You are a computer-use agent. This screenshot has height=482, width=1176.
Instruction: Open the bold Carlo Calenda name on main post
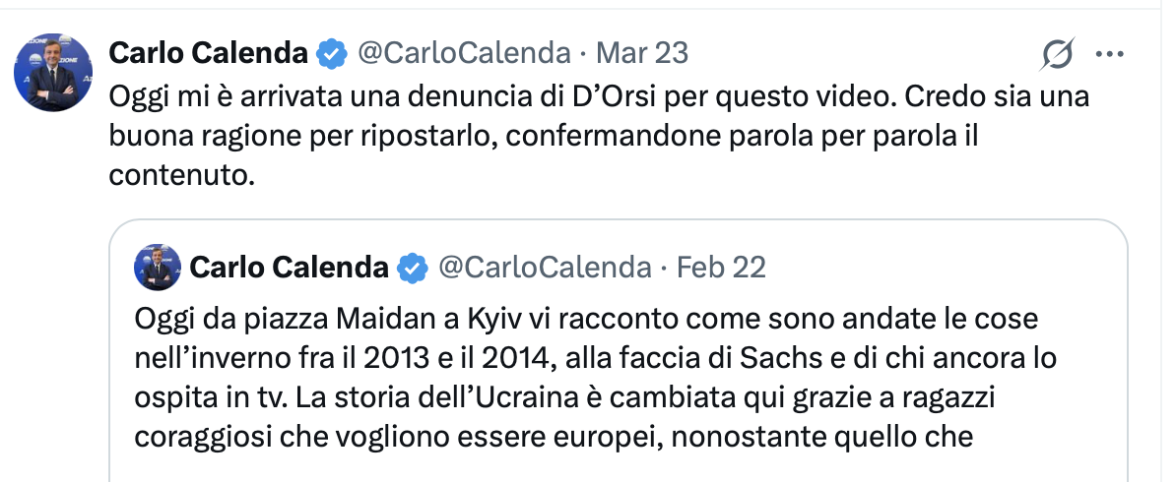(208, 53)
